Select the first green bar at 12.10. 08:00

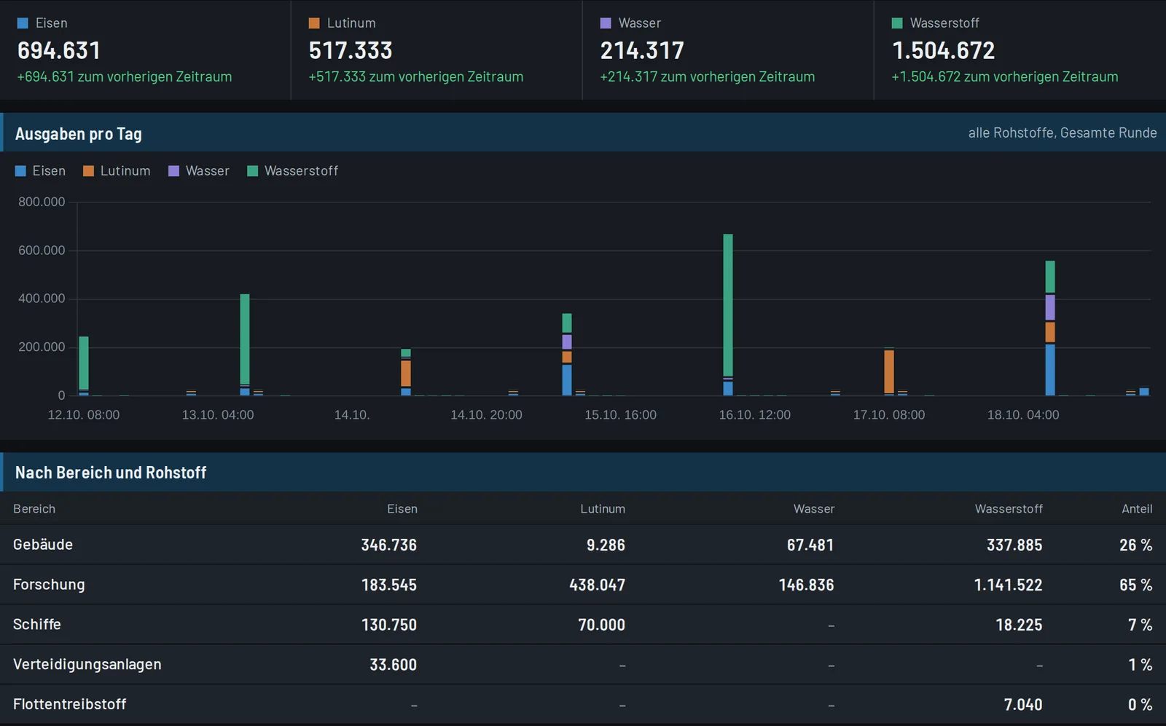[x=84, y=363]
